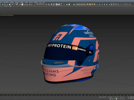This screenshot has height=100, width=134.
Task: Toggle Spinner Snap
Action: pos(32,4)
